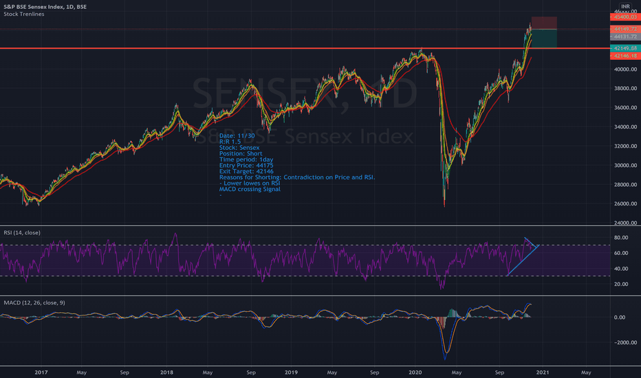Select the green target zone of short position
641x378 pixels.
544,38
